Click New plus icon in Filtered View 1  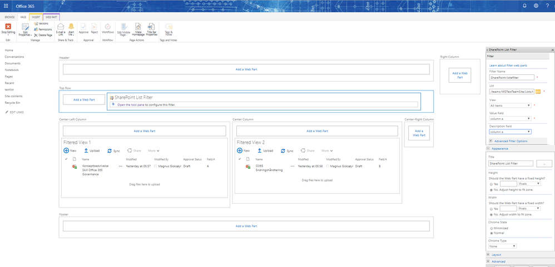(66, 150)
